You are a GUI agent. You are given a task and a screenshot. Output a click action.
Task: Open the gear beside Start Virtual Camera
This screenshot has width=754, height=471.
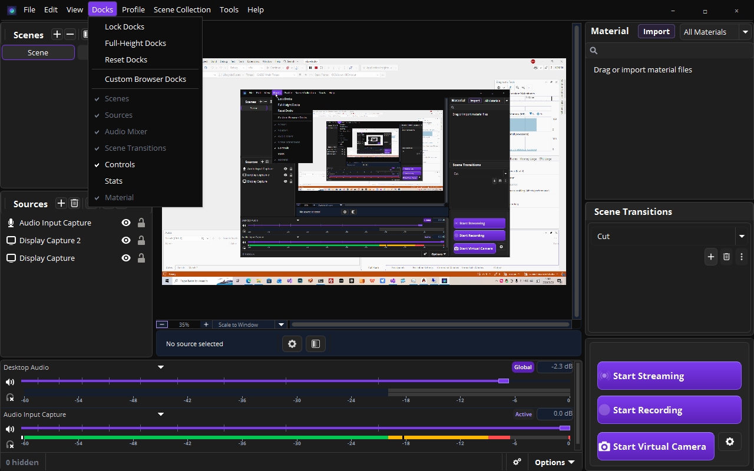click(x=730, y=441)
